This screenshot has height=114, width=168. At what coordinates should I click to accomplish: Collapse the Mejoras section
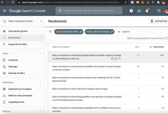coord(40,111)
